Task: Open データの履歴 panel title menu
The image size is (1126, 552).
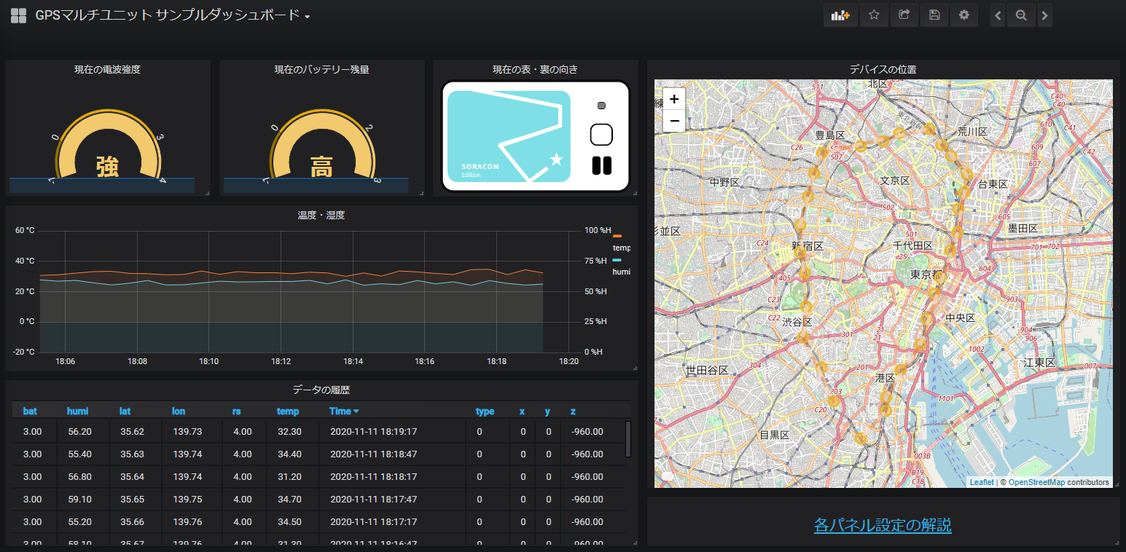Action: coord(321,390)
